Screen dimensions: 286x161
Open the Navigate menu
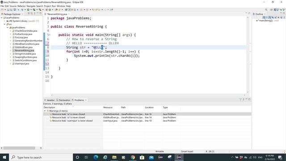coord(31,6)
